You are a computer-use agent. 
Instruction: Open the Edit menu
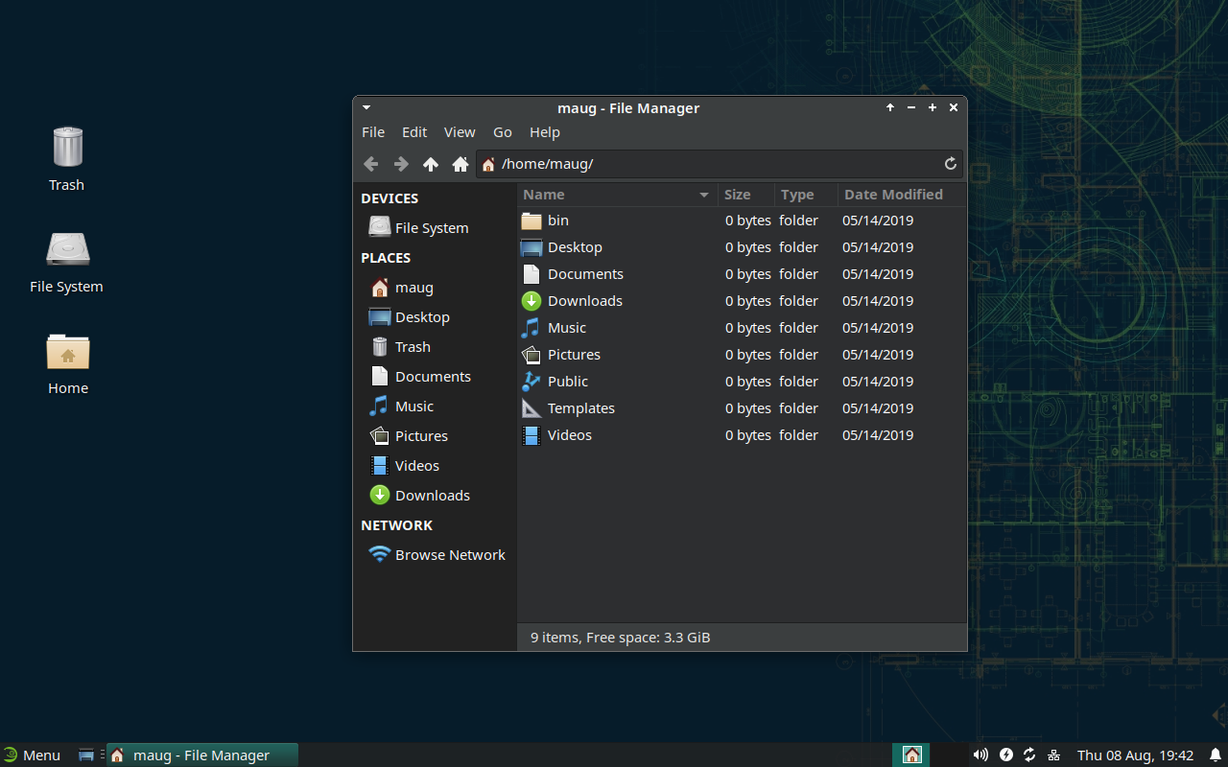point(414,132)
